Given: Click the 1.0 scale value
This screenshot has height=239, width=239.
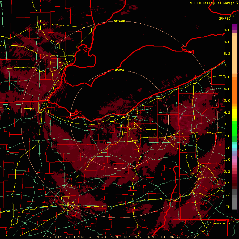Looking at the screenshot, I should point(227,160).
